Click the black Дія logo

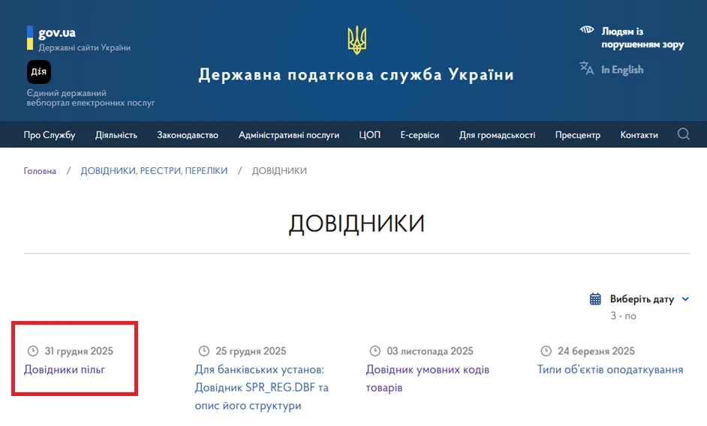39,72
